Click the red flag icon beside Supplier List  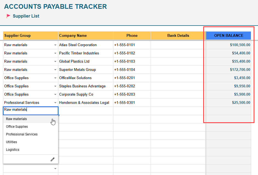(x=8, y=16)
